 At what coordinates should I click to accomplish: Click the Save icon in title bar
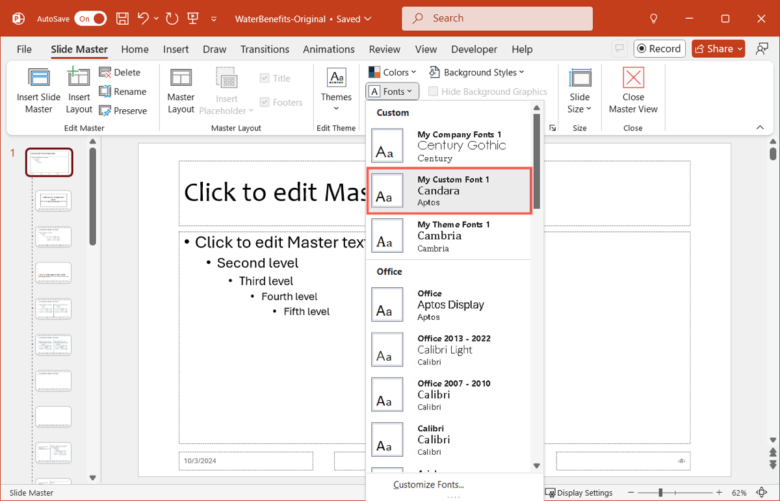(x=122, y=19)
